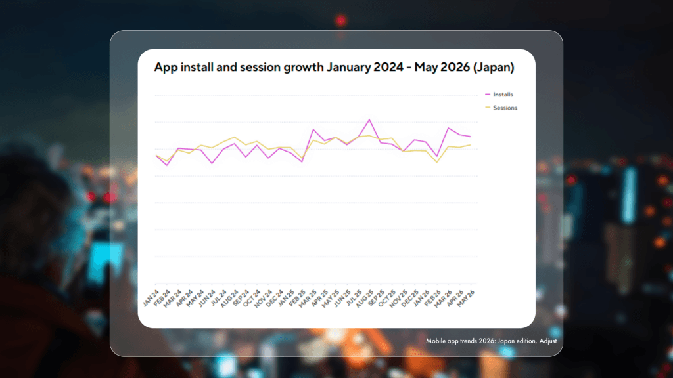Click the MAY 25 axis label
Viewport: 673px width, 378px height.
(331, 299)
